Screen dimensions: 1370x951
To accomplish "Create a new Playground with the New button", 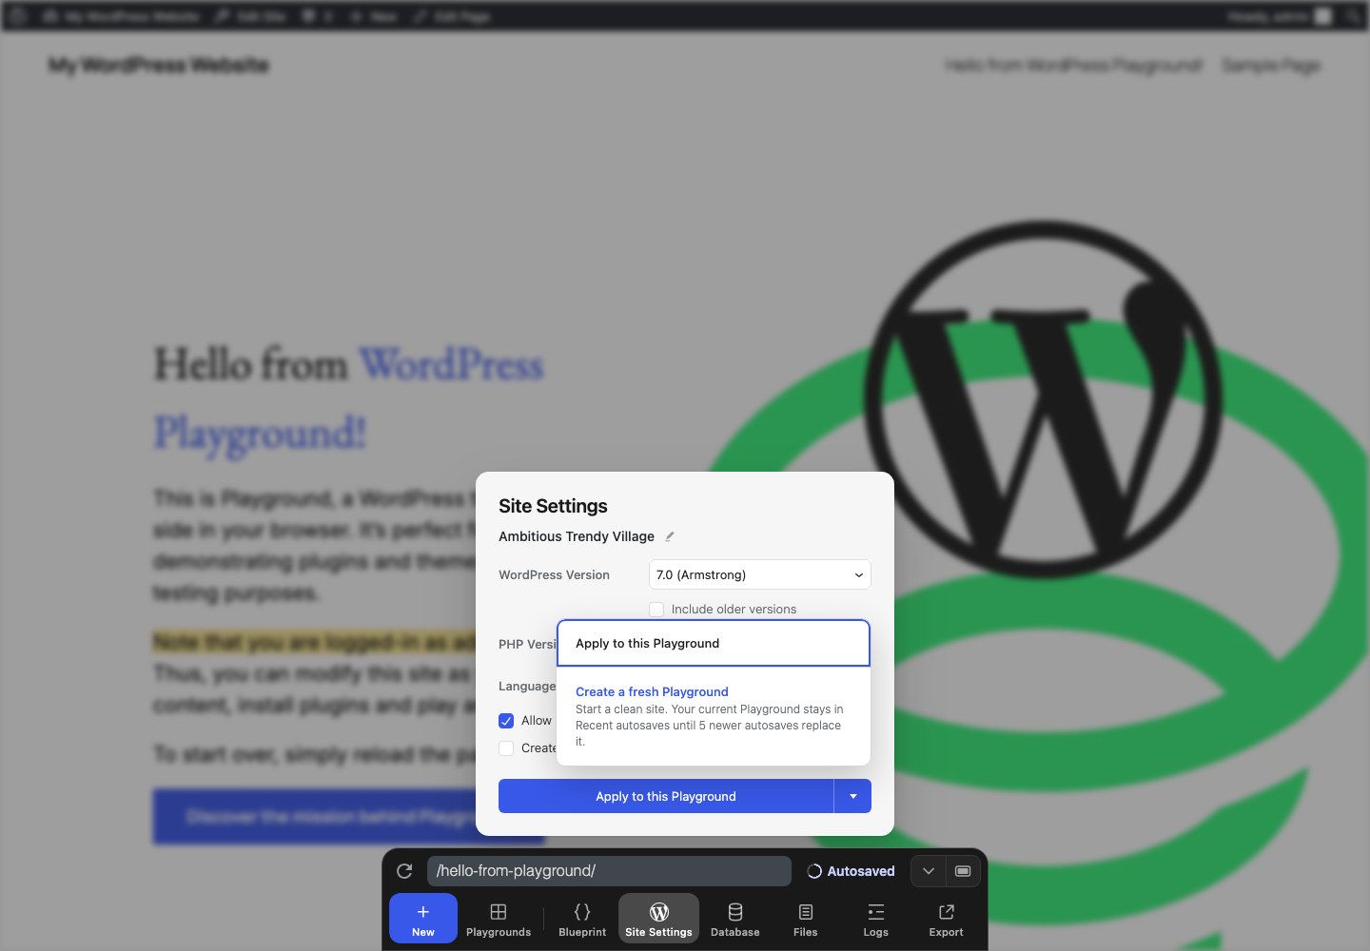I will [x=423, y=919].
